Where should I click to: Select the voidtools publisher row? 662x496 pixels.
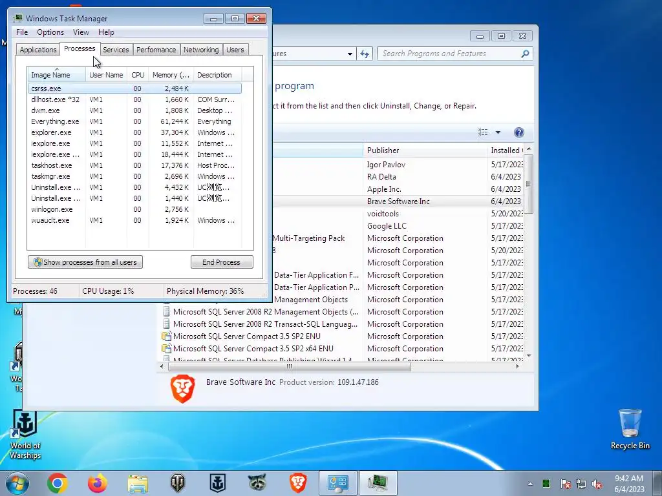pyautogui.click(x=398, y=213)
